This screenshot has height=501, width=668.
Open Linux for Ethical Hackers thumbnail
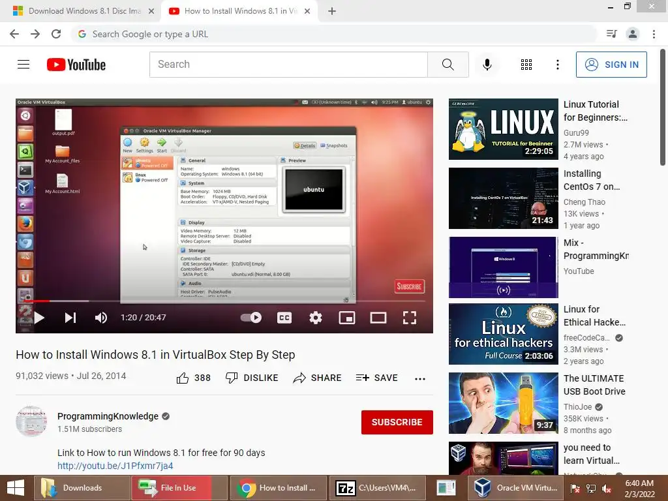click(x=503, y=334)
